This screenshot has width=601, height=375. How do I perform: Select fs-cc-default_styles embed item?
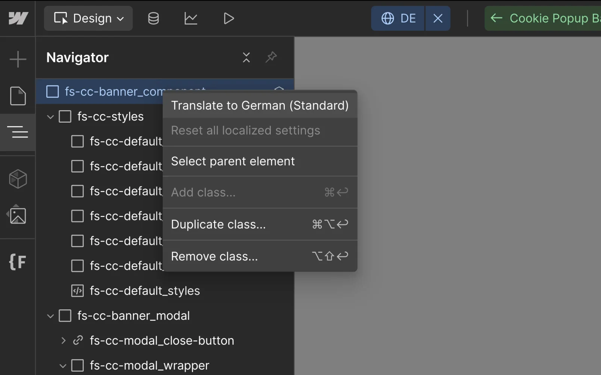[145, 291]
